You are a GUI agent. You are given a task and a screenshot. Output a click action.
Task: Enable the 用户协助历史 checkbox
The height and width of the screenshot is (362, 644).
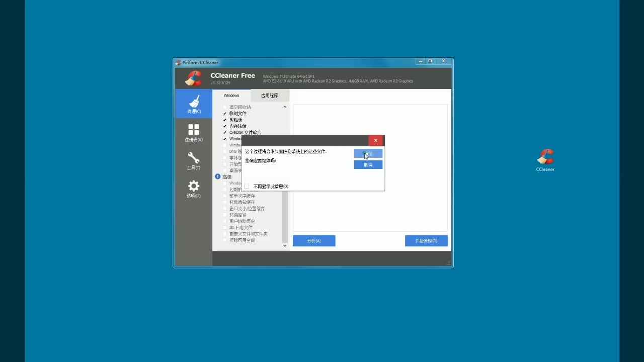tap(225, 221)
